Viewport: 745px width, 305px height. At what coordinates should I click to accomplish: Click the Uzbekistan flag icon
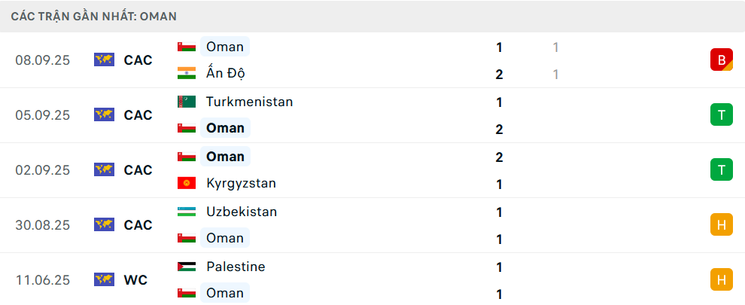coord(186,212)
